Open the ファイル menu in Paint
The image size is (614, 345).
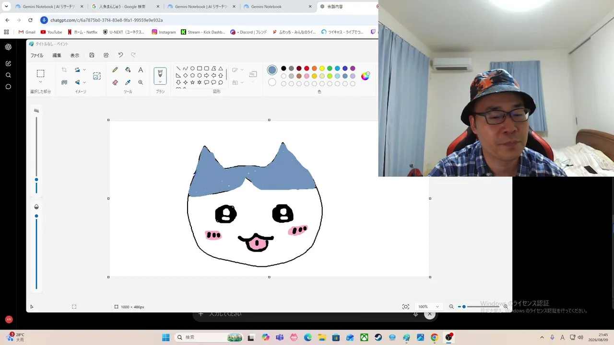37,56
